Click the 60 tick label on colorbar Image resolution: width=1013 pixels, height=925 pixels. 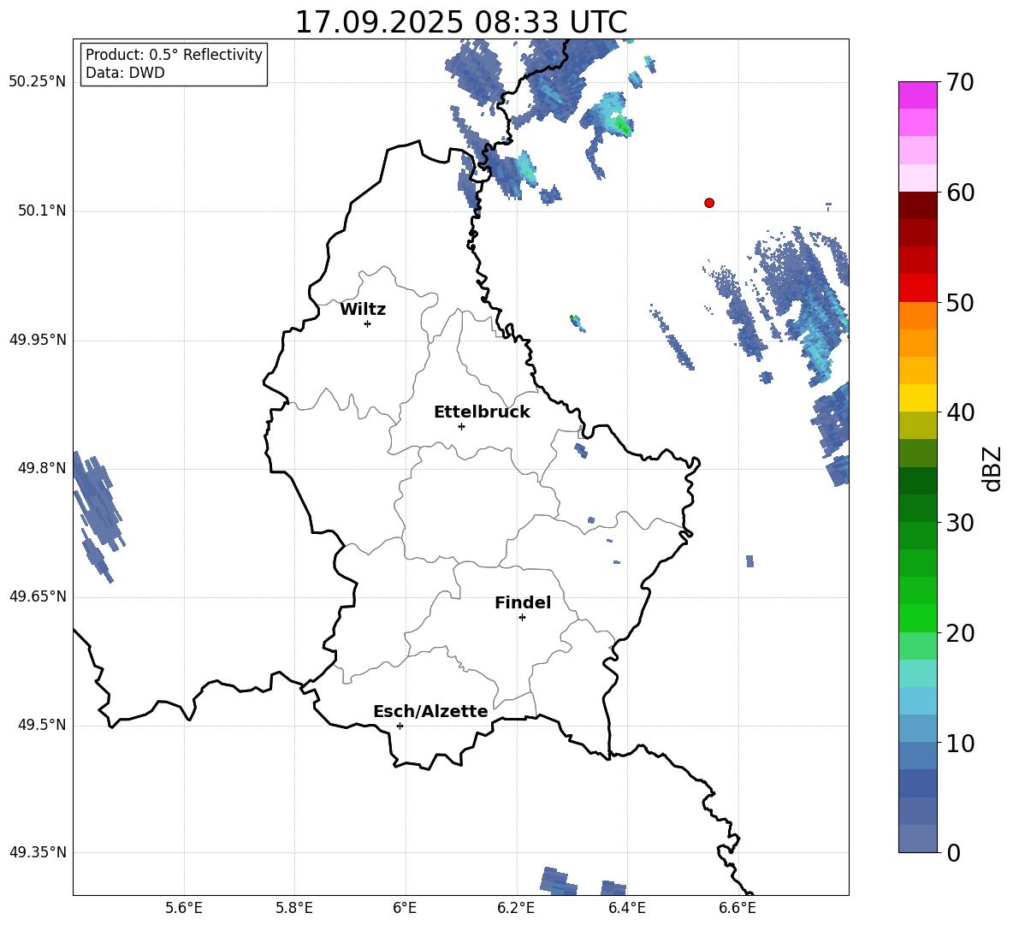coord(960,193)
